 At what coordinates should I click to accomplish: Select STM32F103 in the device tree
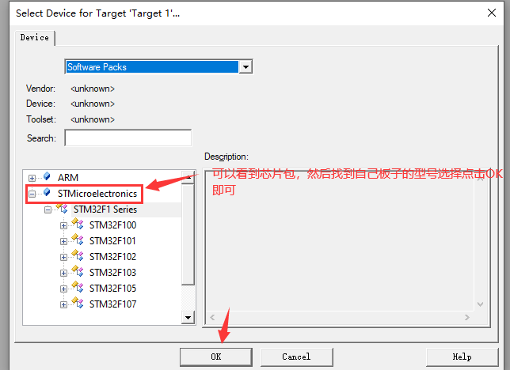coord(112,273)
